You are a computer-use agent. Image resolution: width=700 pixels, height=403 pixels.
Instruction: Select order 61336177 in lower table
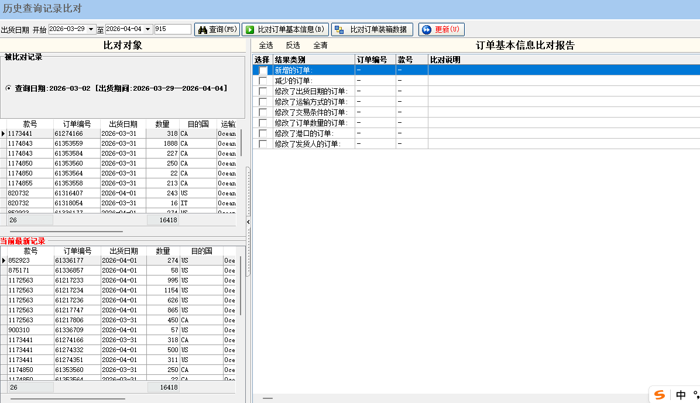69,261
